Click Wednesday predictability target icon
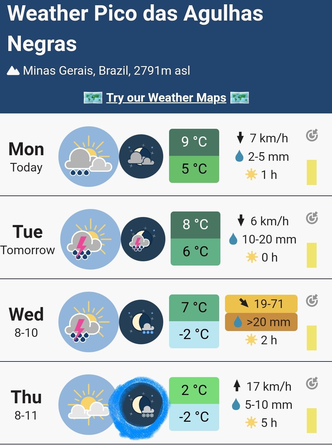Screen dimensions: 332x446 [x=312, y=301]
